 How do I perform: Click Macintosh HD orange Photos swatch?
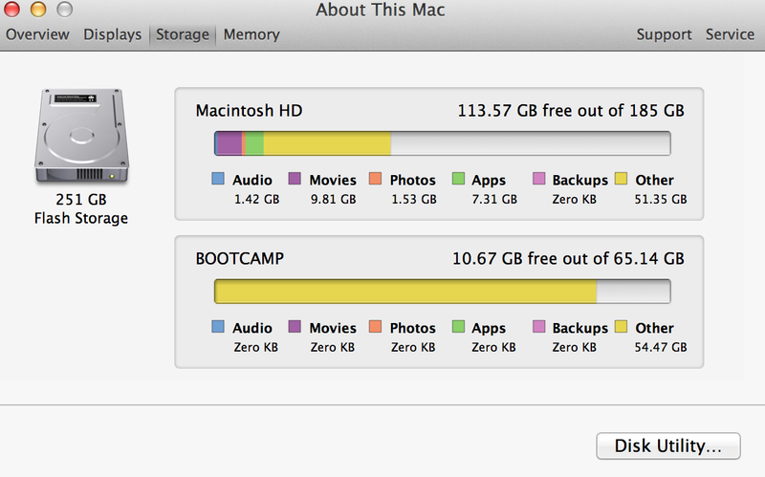coord(375,179)
